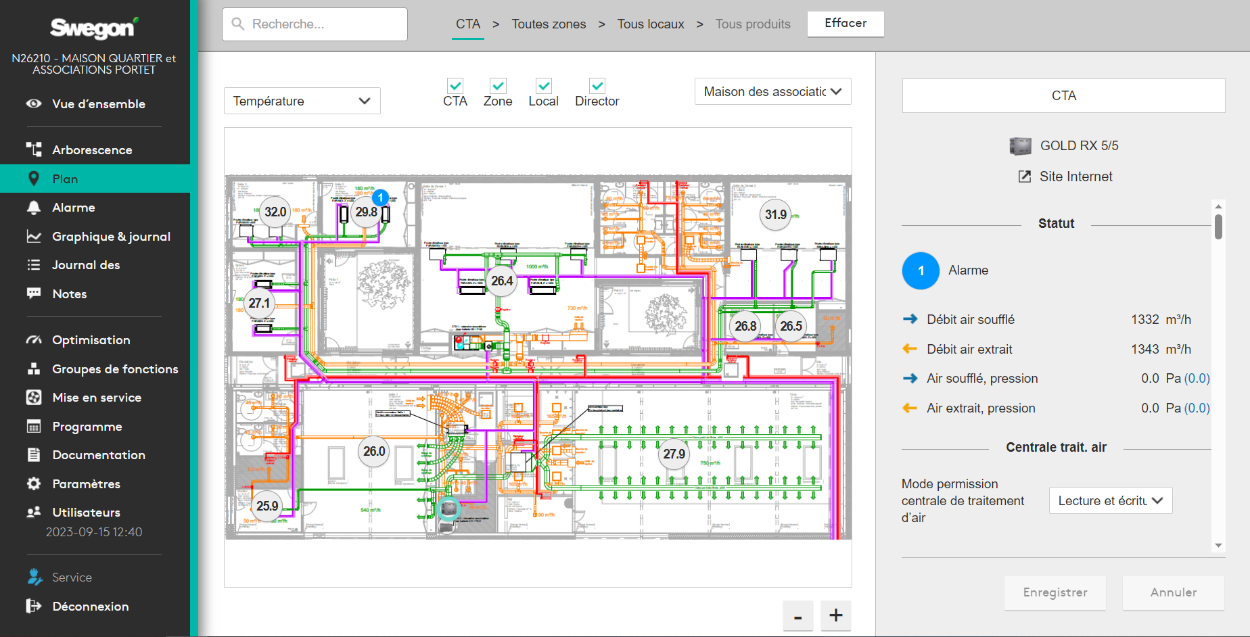Open Graphique & journal menu item
The image size is (1250, 637).
[x=111, y=237]
